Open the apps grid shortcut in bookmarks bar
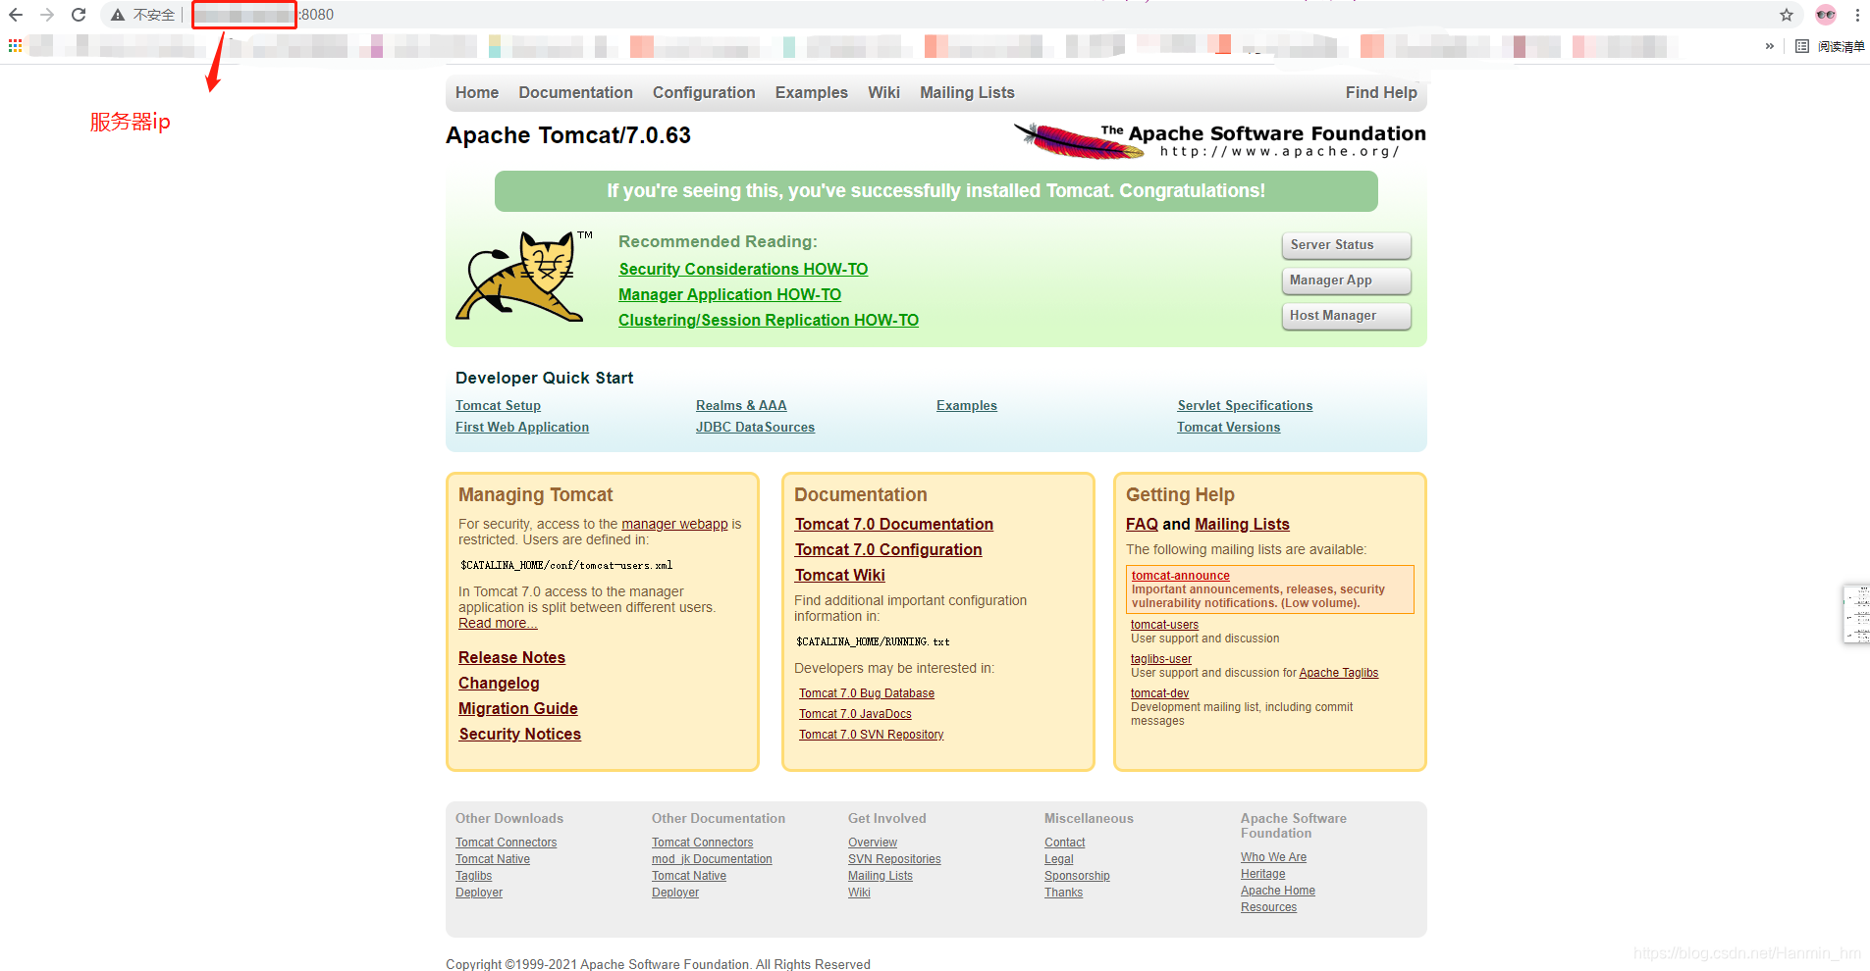Image resolution: width=1870 pixels, height=971 pixels. pyautogui.click(x=15, y=46)
